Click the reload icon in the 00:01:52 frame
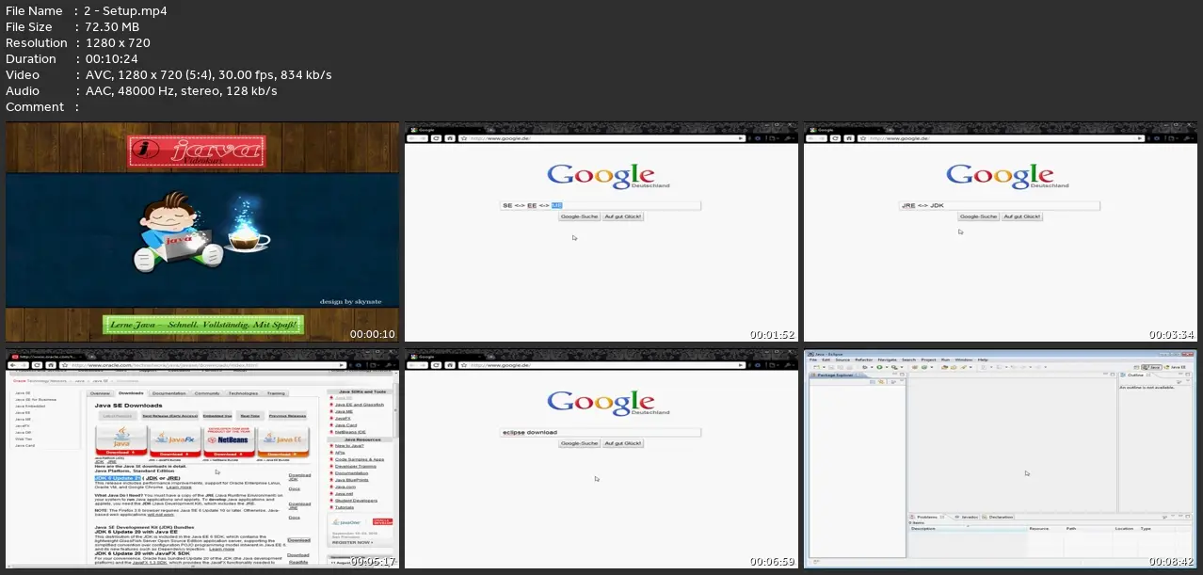The image size is (1203, 575). [437, 138]
